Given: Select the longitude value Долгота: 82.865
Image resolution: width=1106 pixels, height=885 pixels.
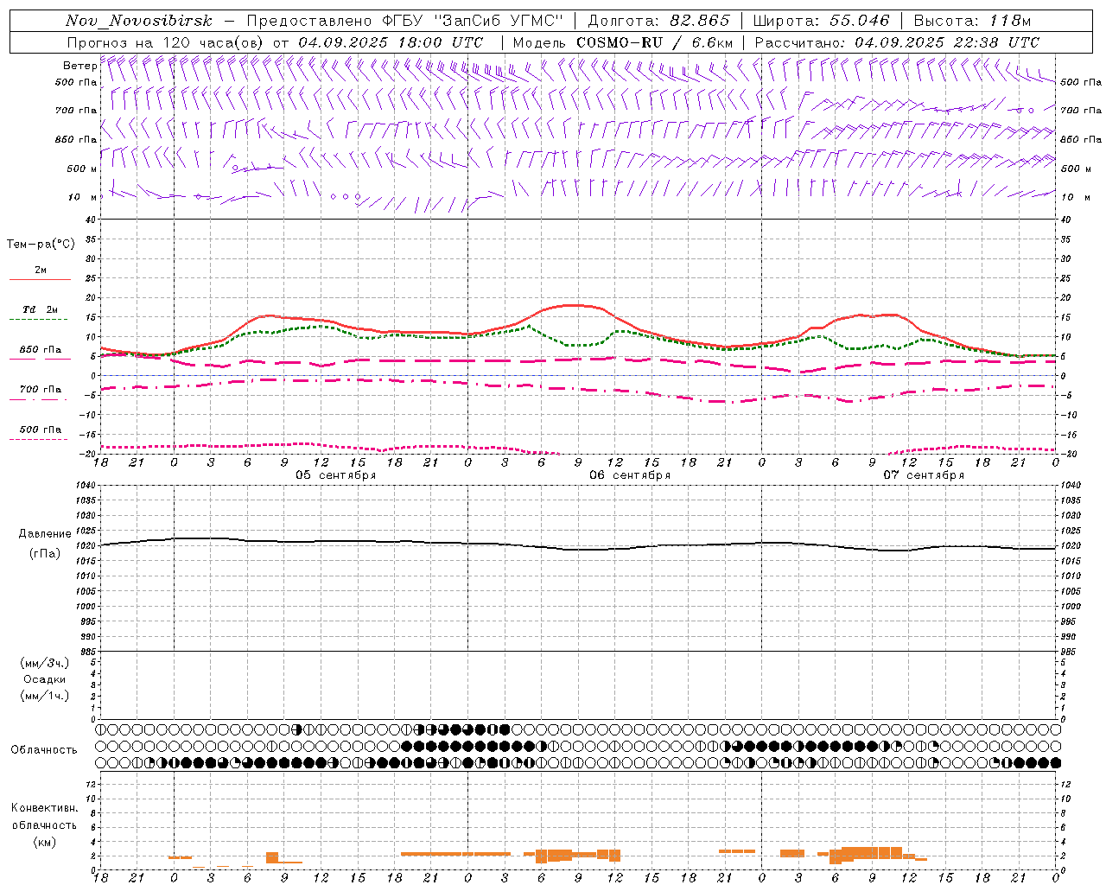Looking at the screenshot, I should tap(658, 22).
